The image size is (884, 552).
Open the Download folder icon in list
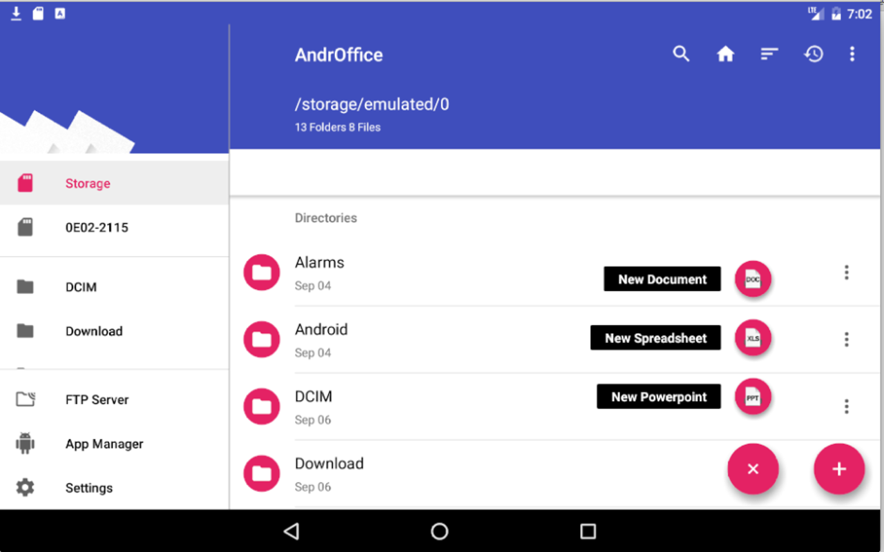[262, 473]
